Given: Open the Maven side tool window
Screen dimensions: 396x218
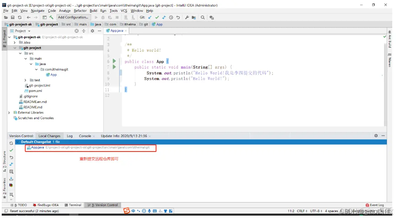Looking at the screenshot, I should point(390,60).
